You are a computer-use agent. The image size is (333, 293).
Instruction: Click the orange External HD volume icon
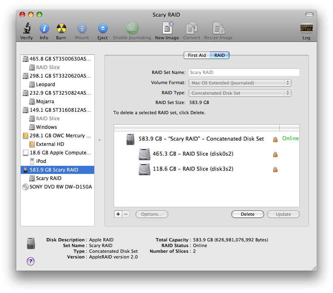coord(32,144)
